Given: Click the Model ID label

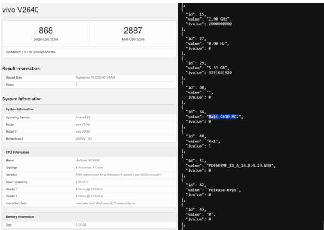Looking at the screenshot, I should click(11, 131).
